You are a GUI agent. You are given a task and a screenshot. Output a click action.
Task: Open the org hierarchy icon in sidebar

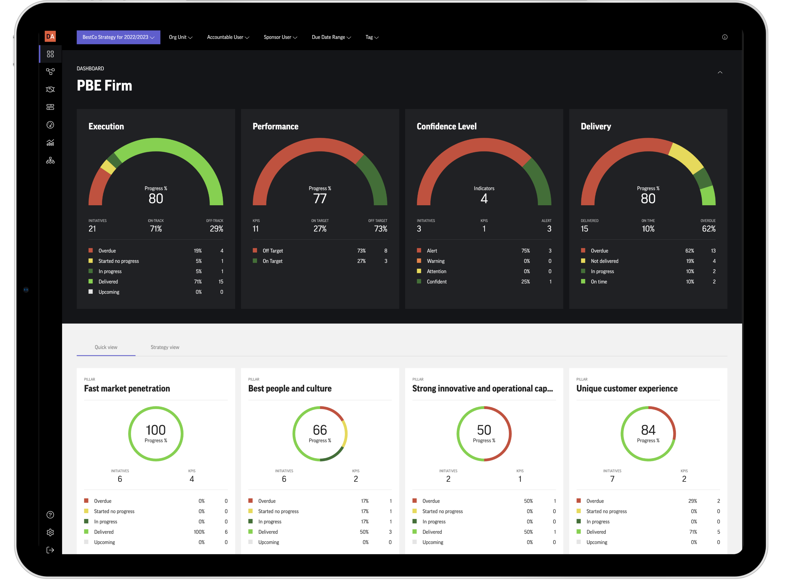[50, 160]
